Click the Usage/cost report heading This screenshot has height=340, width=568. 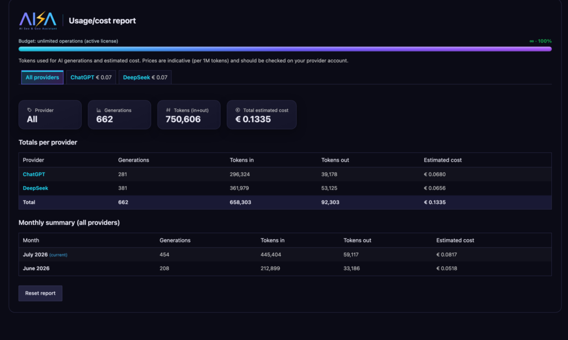click(x=102, y=20)
